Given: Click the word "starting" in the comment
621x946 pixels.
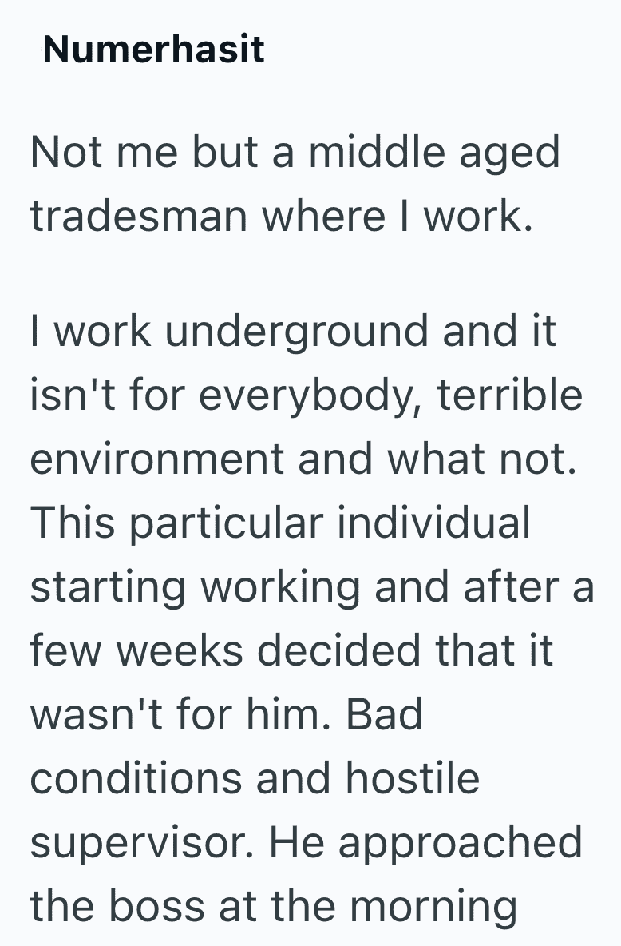Looking at the screenshot, I should click(x=107, y=586).
